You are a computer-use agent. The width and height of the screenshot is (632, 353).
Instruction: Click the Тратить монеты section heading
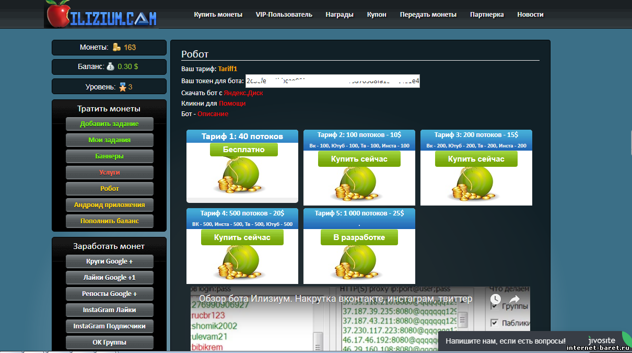(x=109, y=109)
